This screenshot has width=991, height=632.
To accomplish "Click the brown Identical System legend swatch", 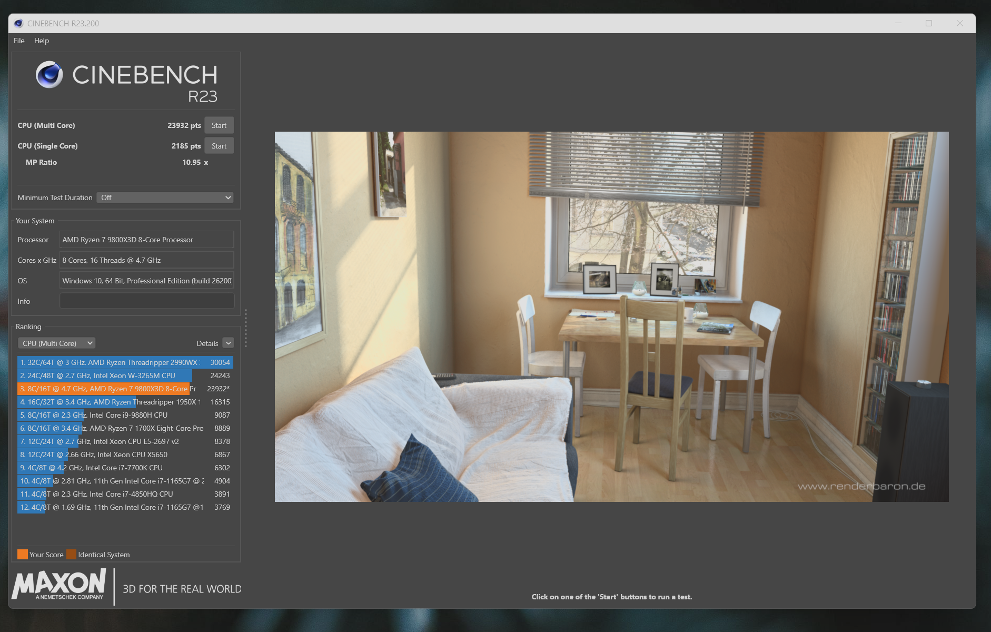I will [71, 555].
